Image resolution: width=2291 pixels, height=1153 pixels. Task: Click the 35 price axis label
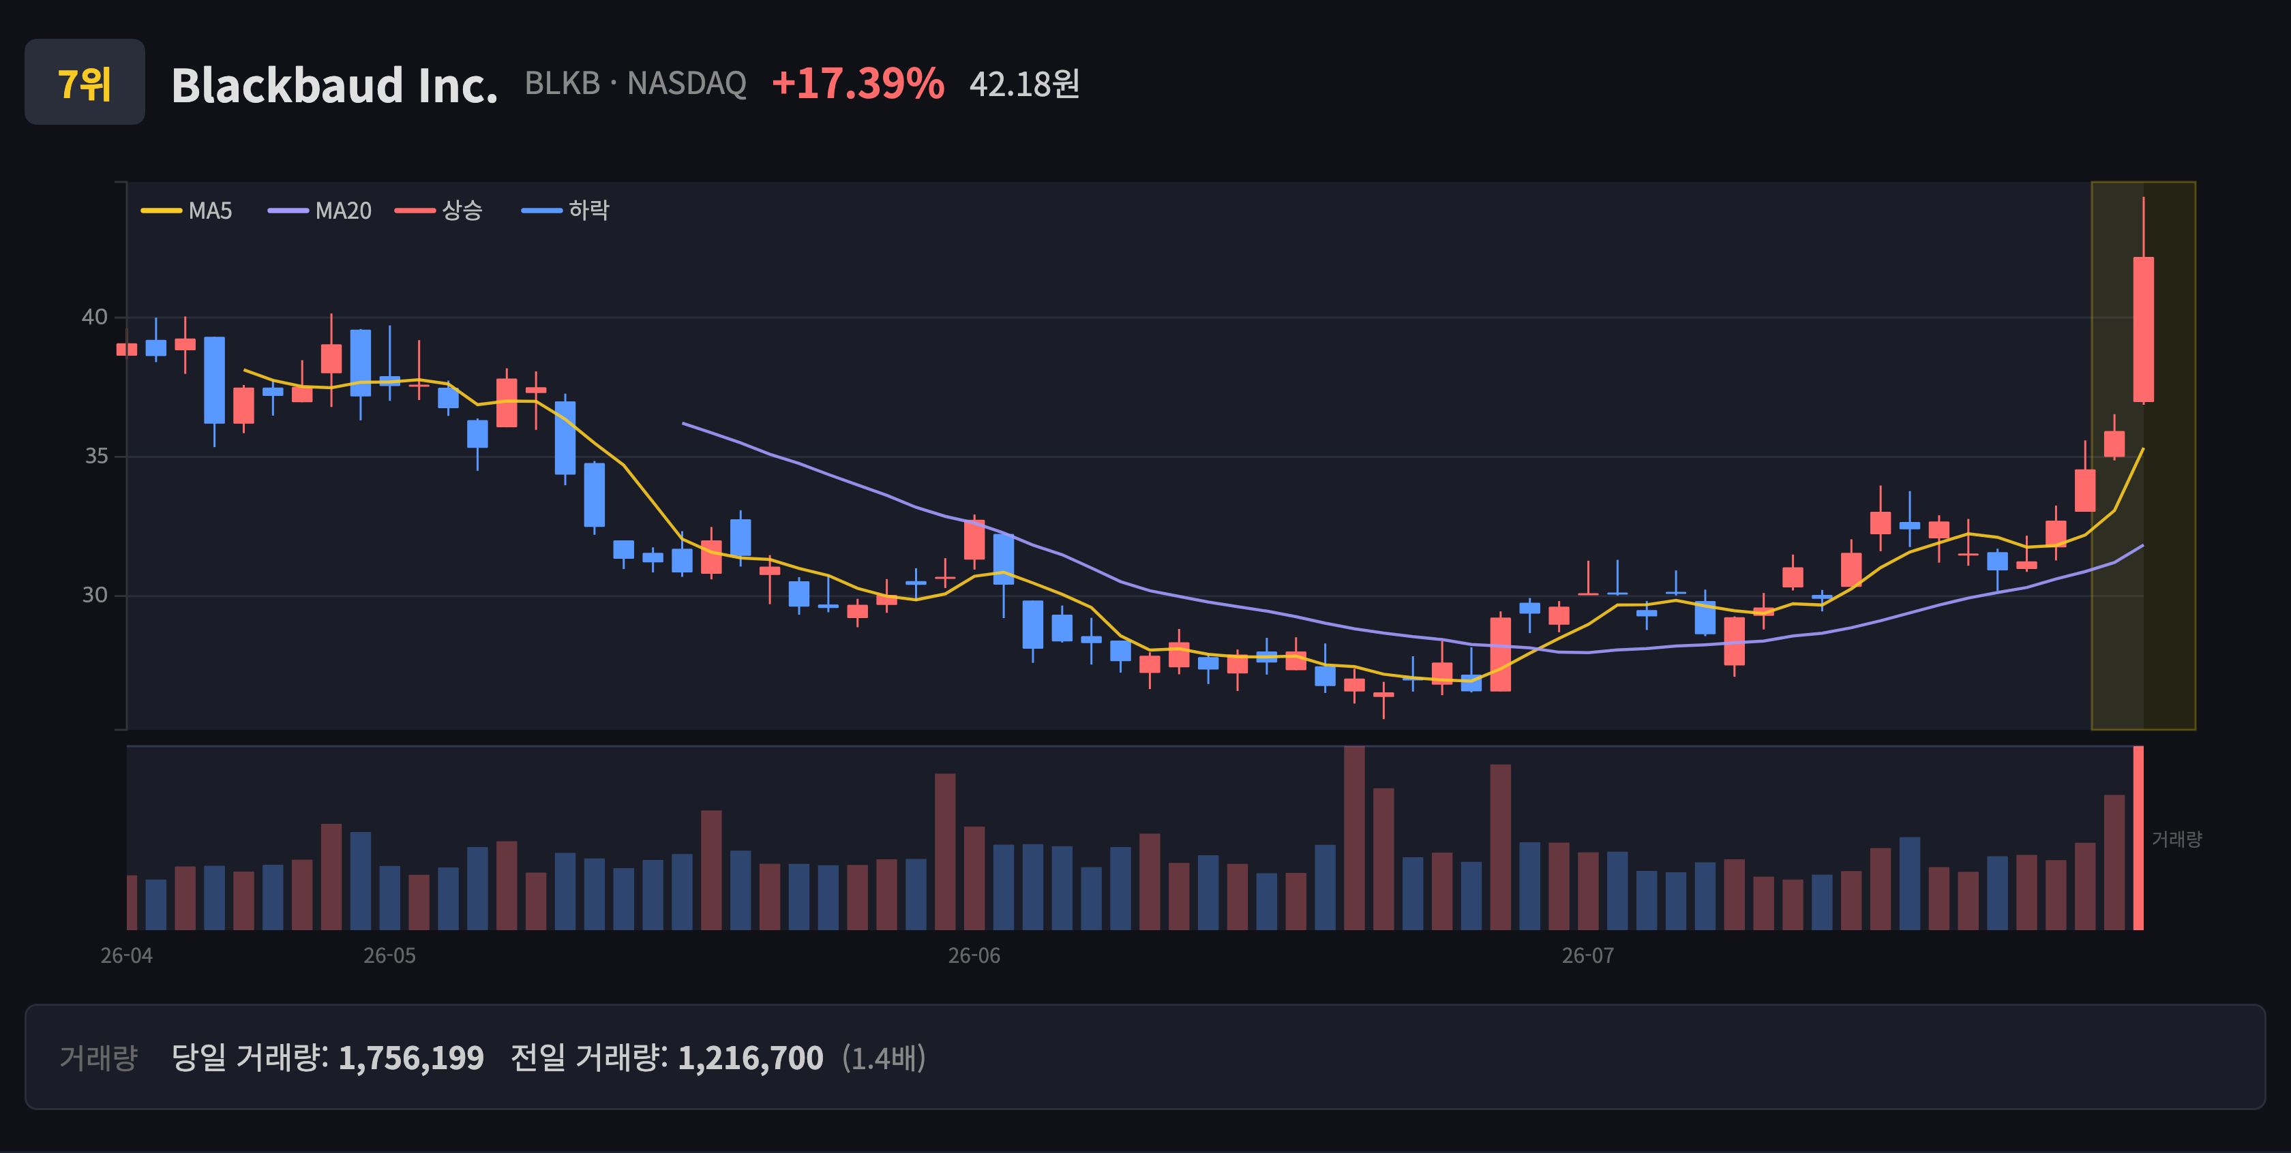[96, 456]
